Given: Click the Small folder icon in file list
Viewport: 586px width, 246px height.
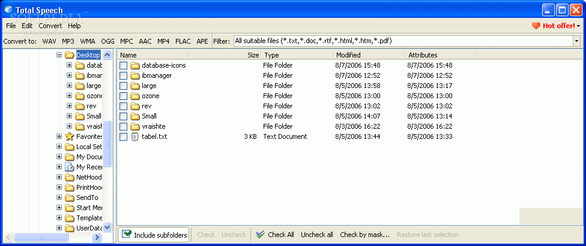Looking at the screenshot, I should pyautogui.click(x=135, y=116).
